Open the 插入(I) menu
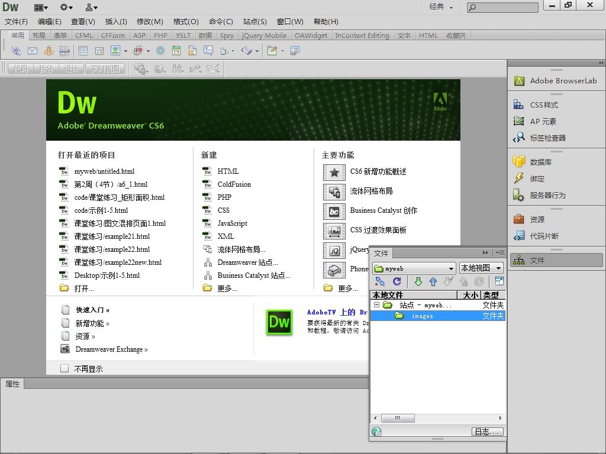The width and height of the screenshot is (606, 454). [116, 22]
